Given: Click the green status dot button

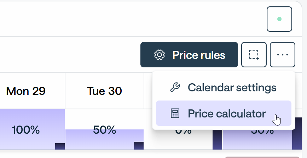Looking at the screenshot, I should point(279,19).
